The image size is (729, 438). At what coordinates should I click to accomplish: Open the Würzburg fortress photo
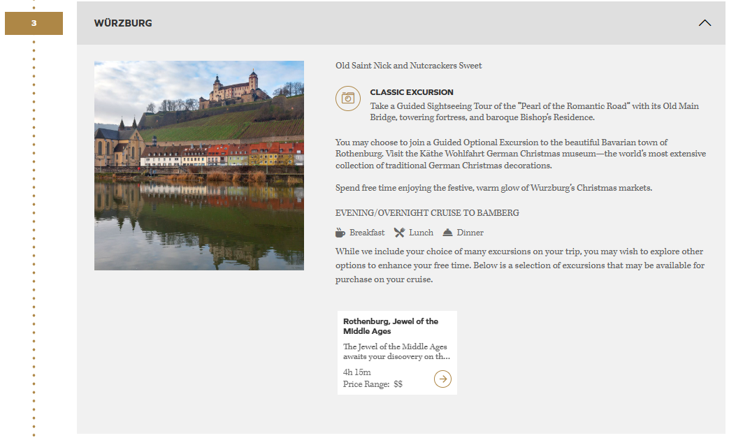(x=199, y=166)
